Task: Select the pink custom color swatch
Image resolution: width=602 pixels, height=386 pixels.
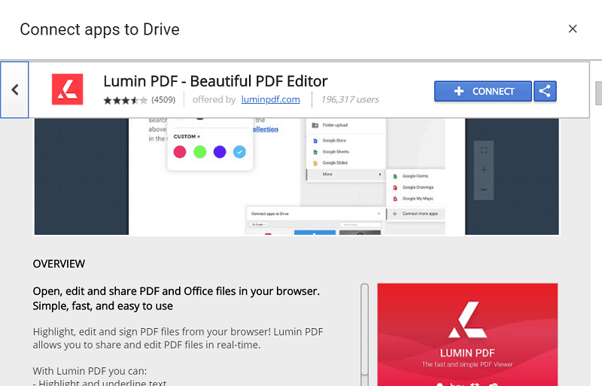Action: point(180,152)
